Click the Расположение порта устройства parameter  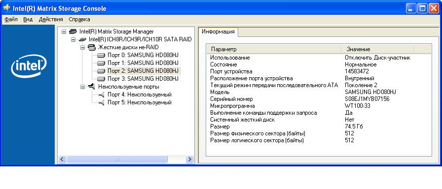(x=252, y=78)
